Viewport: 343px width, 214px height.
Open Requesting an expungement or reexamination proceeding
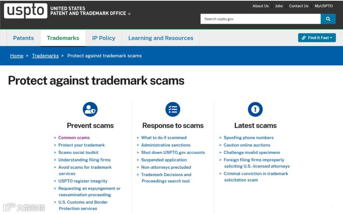click(89, 192)
